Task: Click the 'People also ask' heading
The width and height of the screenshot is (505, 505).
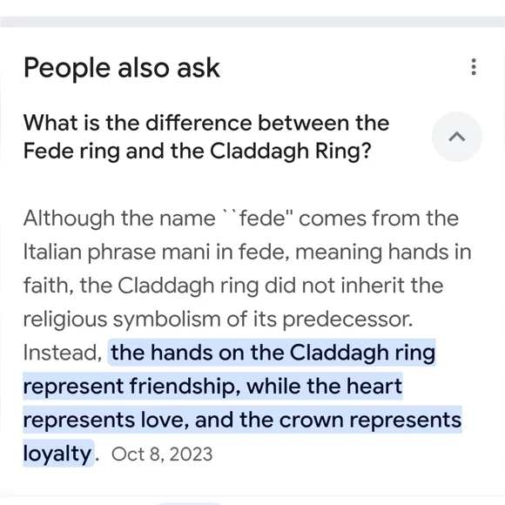Action: [121, 68]
